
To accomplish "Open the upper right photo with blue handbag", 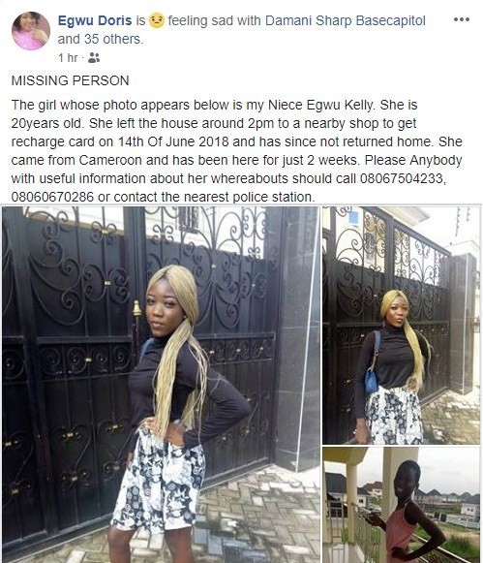I will [401, 326].
